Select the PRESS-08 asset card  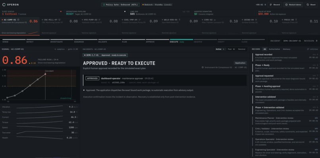click(x=300, y=26)
